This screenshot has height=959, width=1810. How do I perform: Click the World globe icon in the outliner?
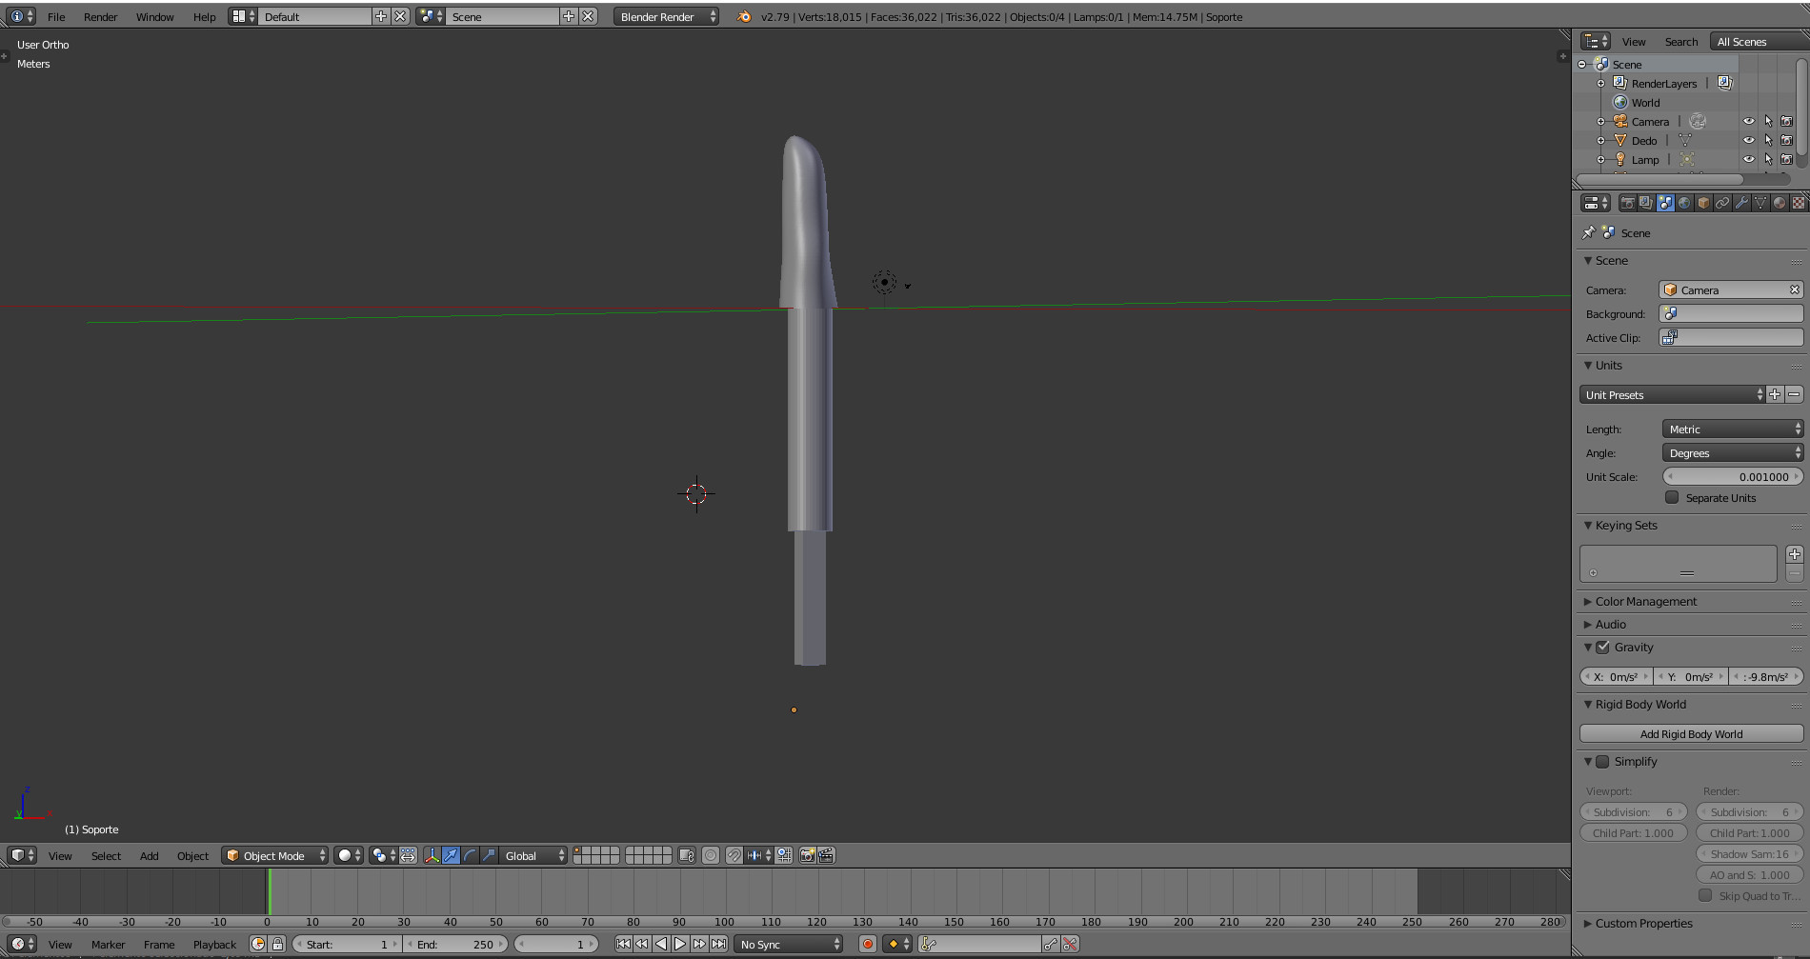[x=1619, y=102]
